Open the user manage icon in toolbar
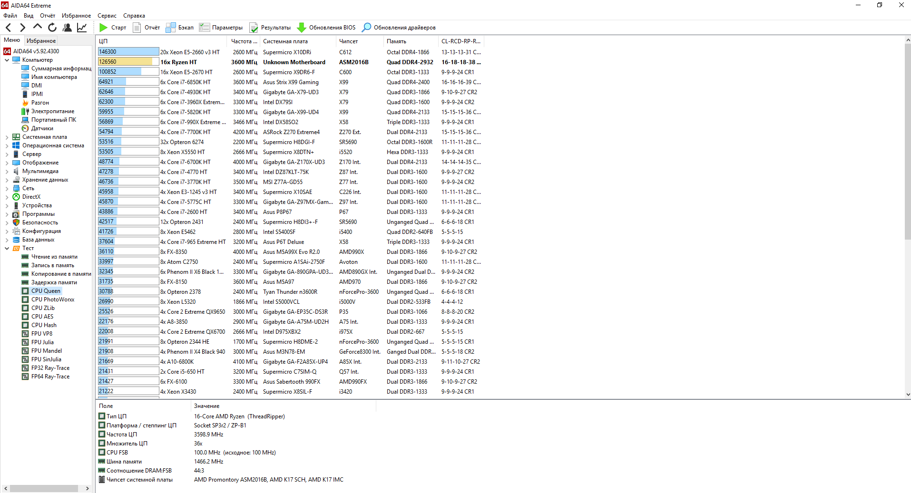Viewport: 911px width, 493px height. click(67, 28)
